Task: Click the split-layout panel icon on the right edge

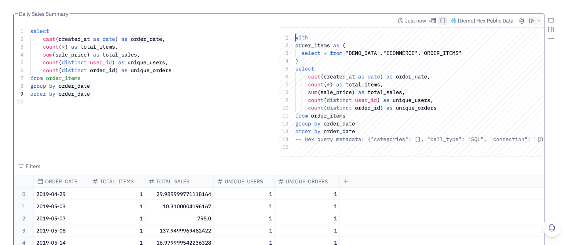Action: pos(551,30)
